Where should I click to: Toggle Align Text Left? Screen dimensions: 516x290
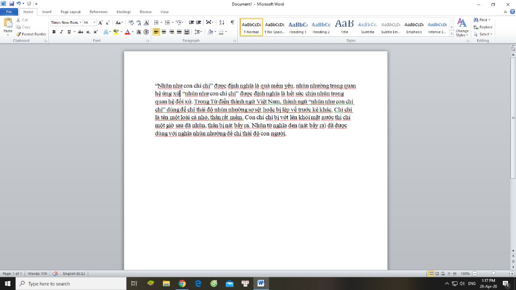click(156, 32)
